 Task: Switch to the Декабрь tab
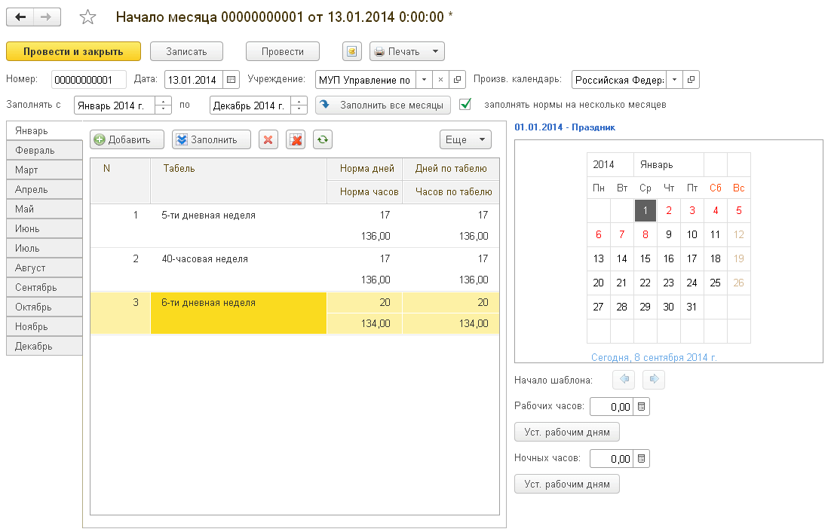click(44, 346)
